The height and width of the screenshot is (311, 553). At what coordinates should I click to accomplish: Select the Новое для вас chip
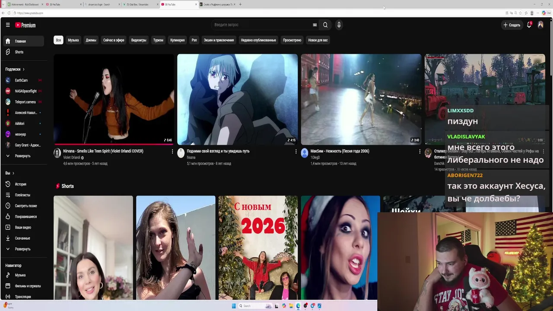pyautogui.click(x=318, y=40)
